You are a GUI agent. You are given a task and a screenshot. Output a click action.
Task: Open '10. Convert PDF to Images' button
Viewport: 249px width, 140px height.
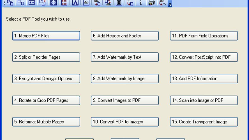point(125,122)
